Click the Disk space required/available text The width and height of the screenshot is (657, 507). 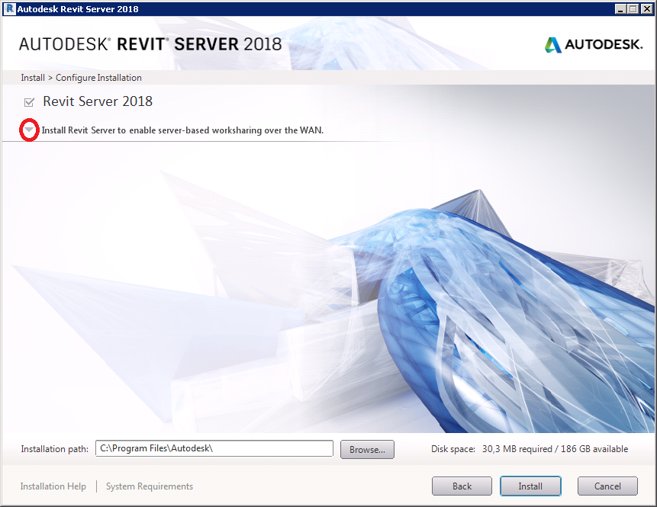tap(530, 449)
